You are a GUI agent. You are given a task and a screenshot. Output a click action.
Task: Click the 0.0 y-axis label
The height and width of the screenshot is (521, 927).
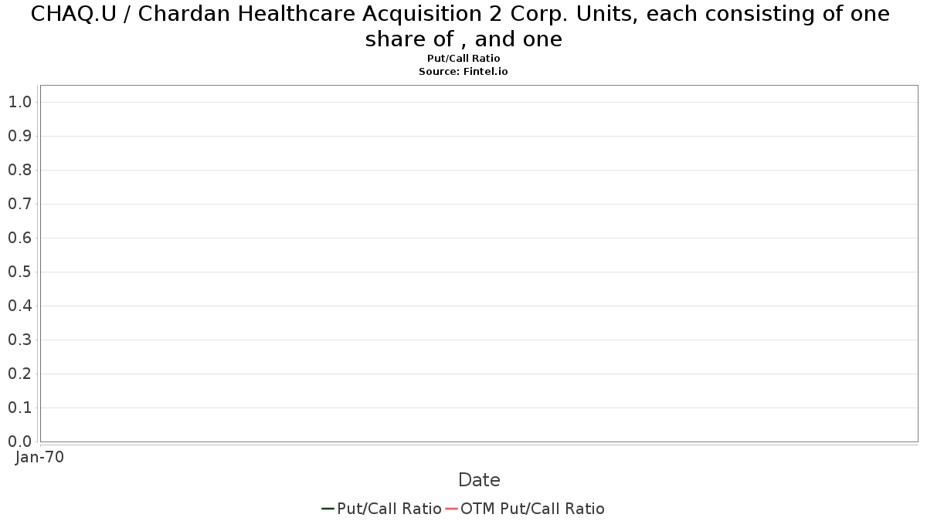(x=19, y=441)
